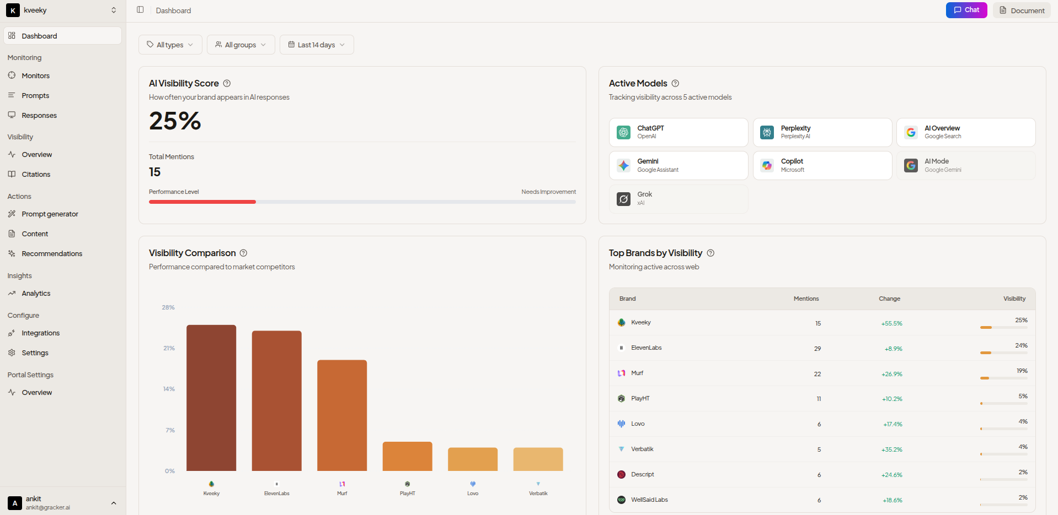Viewport: 1058px width, 515px height.
Task: Open Citations in the sidebar
Action: [x=36, y=174]
